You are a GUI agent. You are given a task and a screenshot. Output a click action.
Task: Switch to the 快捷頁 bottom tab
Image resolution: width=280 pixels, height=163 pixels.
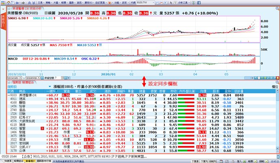pyautogui.click(x=8, y=161)
